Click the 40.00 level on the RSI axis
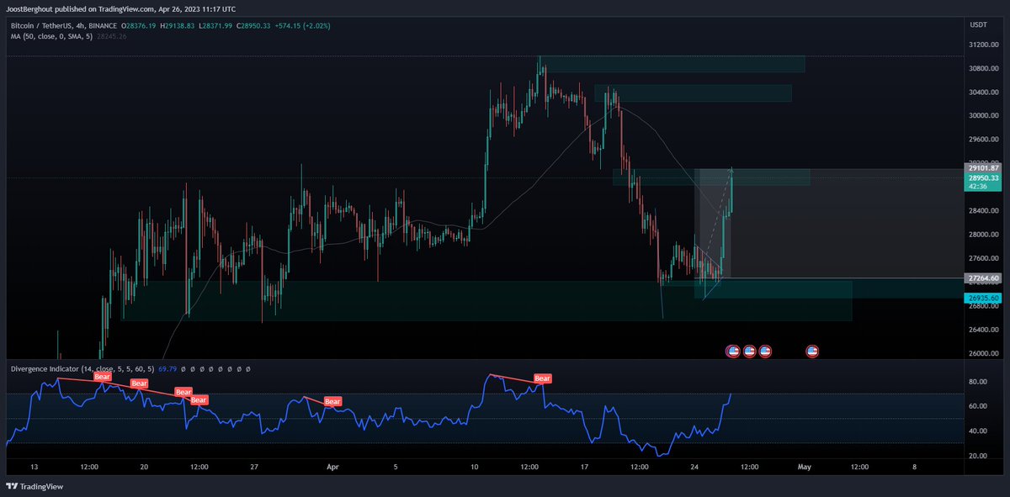The image size is (1010, 497). (976, 431)
